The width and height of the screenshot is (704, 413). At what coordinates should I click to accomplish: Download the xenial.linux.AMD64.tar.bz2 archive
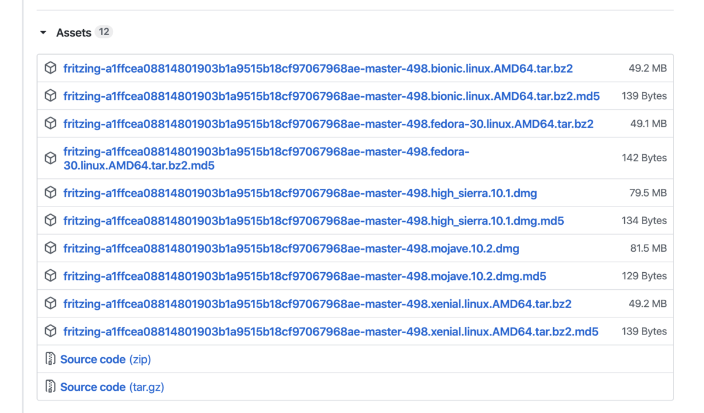click(x=317, y=304)
